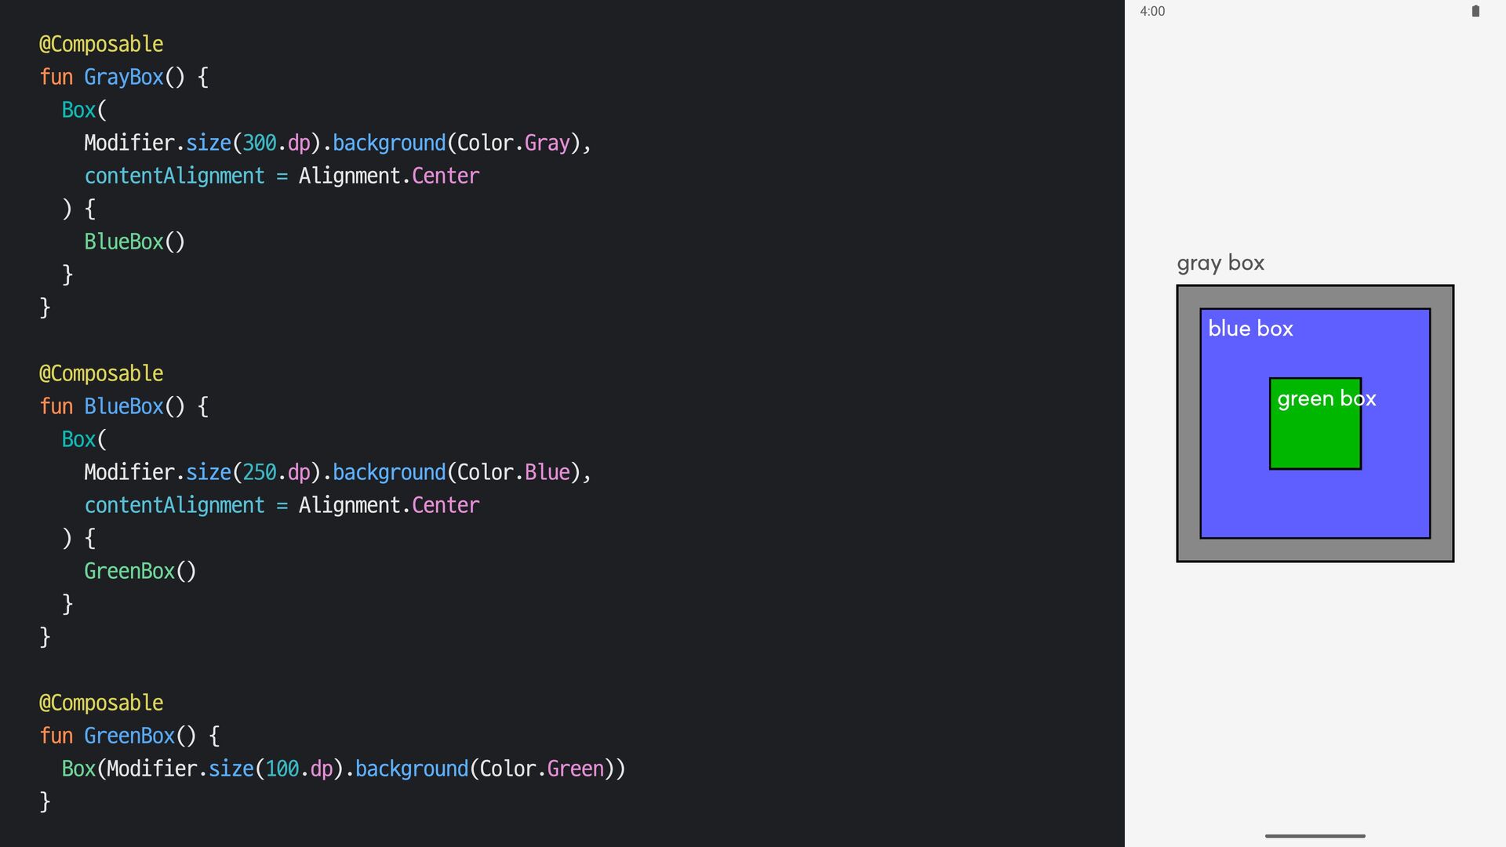1506x847 pixels.
Task: Click the gray border area of outer box
Action: (x=1315, y=550)
